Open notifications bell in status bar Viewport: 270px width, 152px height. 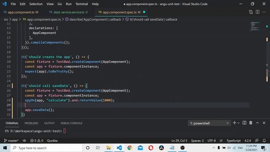point(264,141)
